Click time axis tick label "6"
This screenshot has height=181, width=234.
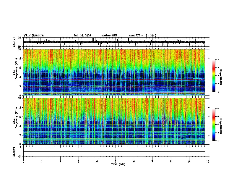click(134, 161)
